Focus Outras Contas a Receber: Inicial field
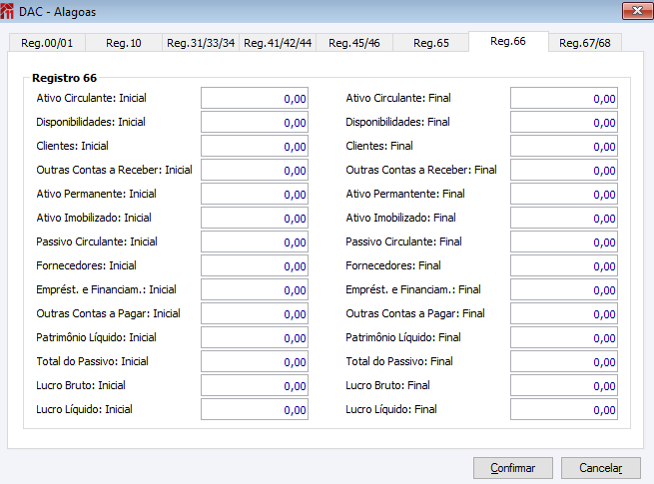This screenshot has width=654, height=484. click(255, 170)
